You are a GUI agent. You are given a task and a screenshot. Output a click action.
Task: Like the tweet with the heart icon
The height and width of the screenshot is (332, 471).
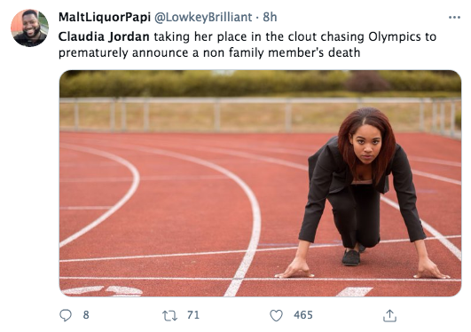[x=276, y=315]
